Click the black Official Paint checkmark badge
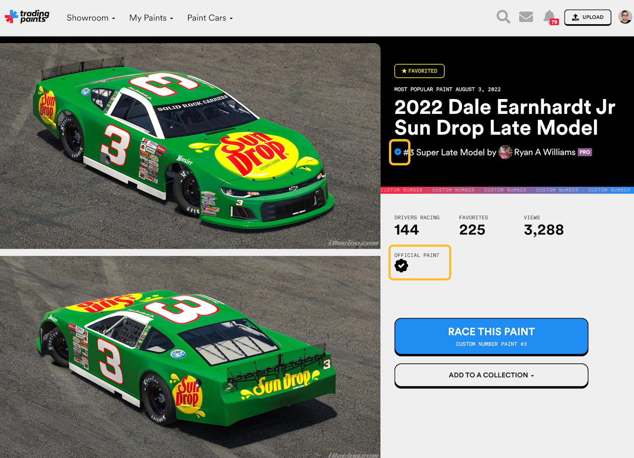The width and height of the screenshot is (634, 458). click(x=401, y=266)
